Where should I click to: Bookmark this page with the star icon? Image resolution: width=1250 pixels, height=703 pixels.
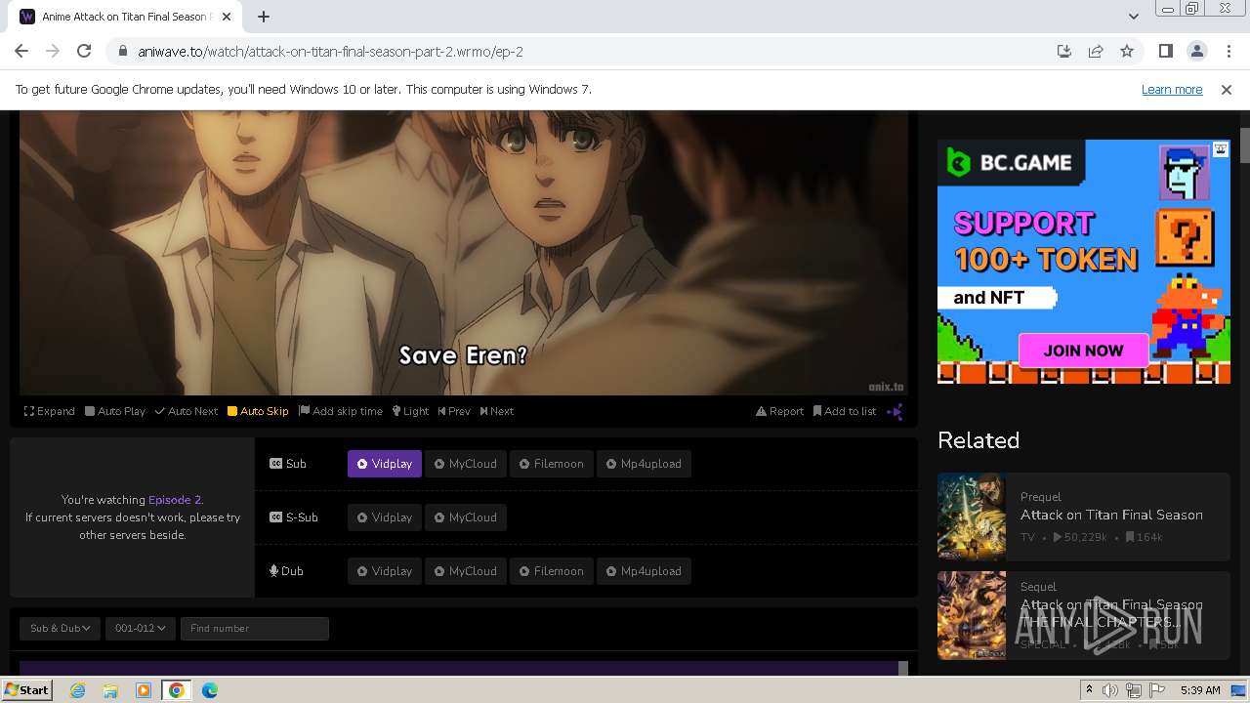click(x=1127, y=51)
